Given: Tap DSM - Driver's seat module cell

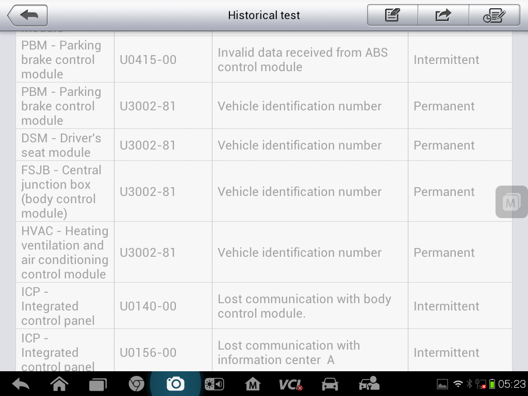Looking at the screenshot, I should [x=65, y=145].
